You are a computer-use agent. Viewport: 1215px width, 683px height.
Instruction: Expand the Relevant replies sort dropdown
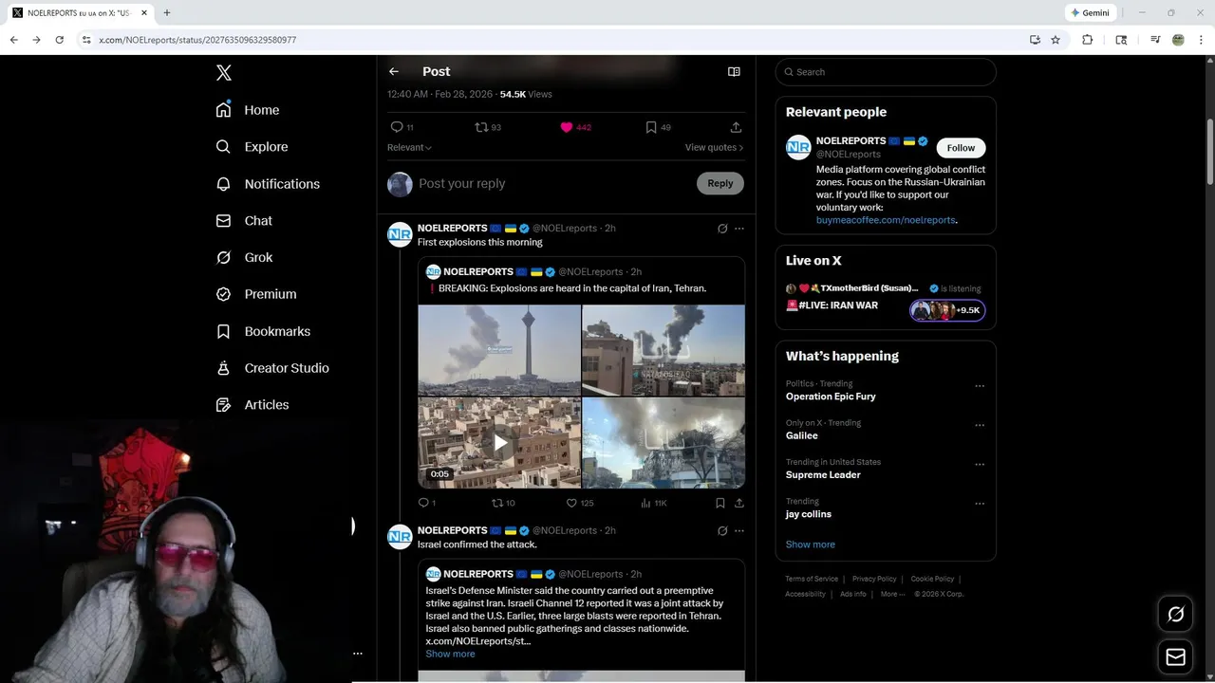pyautogui.click(x=409, y=148)
